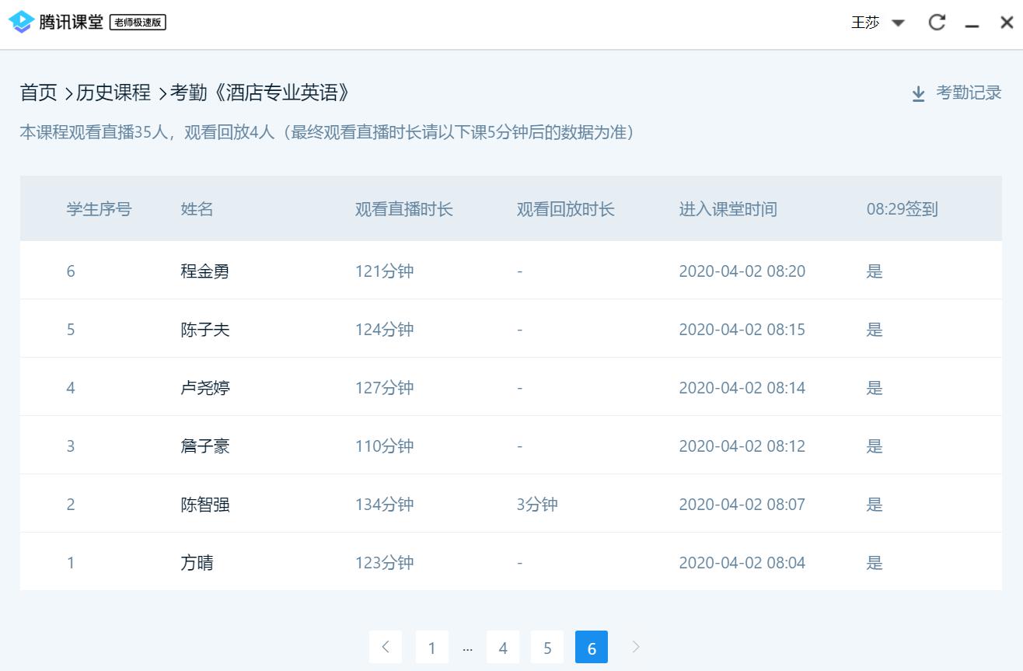Select page 5 in pagination
The height and width of the screenshot is (671, 1023).
tap(547, 648)
